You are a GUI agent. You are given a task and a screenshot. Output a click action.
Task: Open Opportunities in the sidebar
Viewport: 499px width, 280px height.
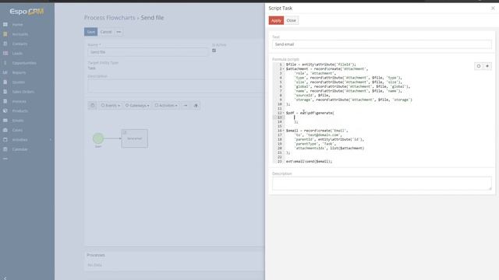tap(24, 63)
